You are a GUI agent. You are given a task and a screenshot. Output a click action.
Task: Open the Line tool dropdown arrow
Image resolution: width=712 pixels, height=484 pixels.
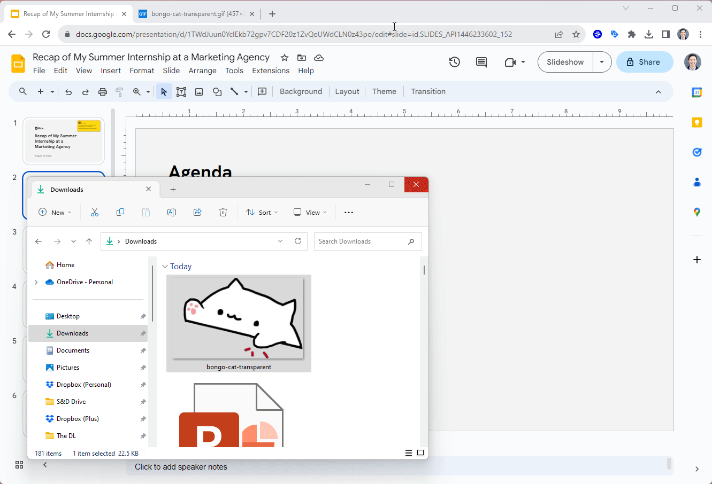tap(246, 92)
